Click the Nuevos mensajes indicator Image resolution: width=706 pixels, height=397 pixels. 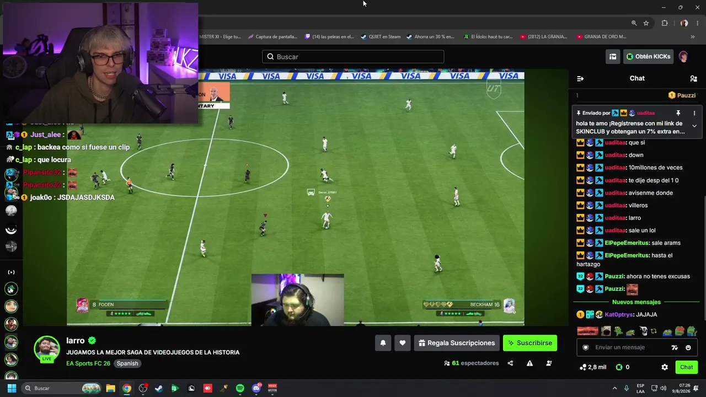coord(636,302)
